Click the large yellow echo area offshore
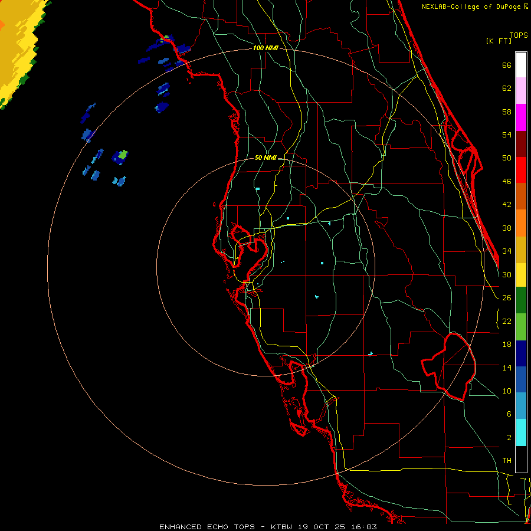 [x=19, y=47]
